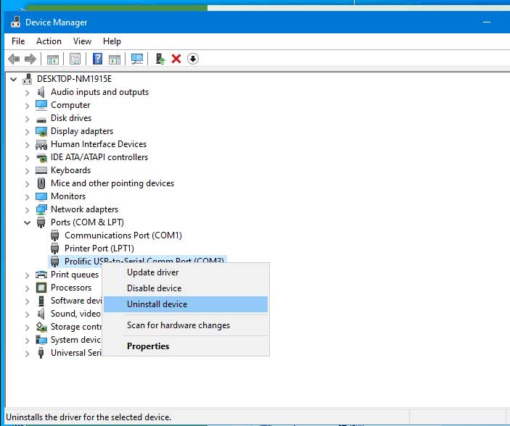Collapse the Ports (COM & LPT) node
510x426 pixels.
(28, 222)
